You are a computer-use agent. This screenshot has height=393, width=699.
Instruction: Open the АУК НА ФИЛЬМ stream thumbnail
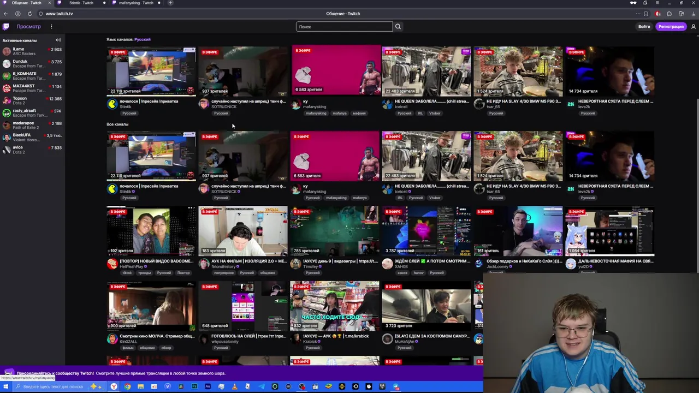pos(243,231)
